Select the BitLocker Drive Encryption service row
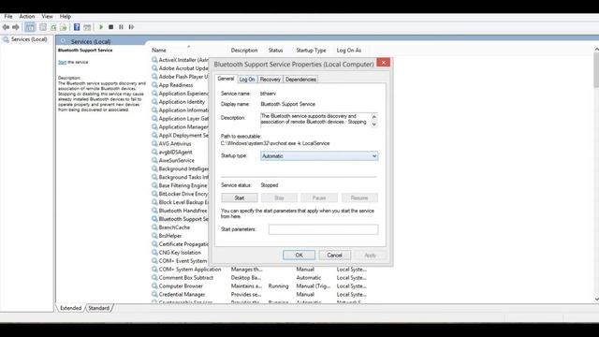This screenshot has height=337, width=599. tap(180, 194)
